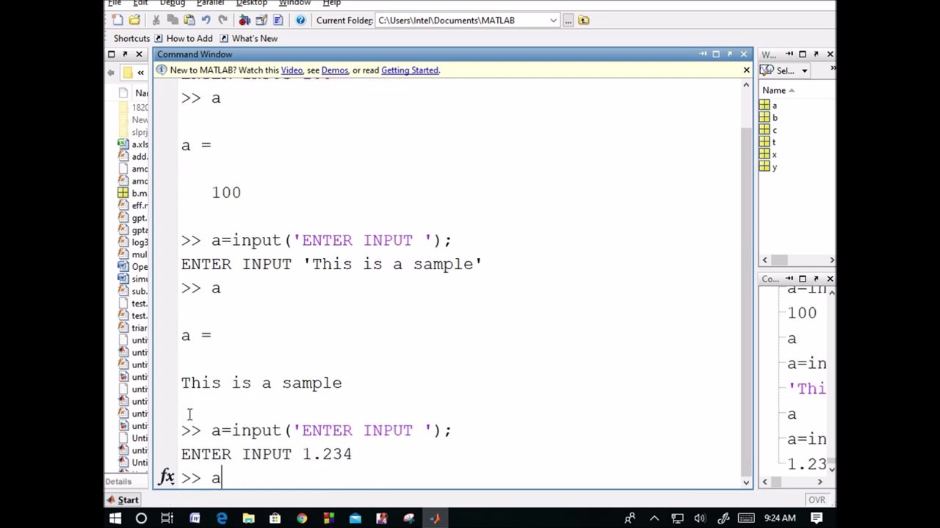Viewport: 940px width, 528px height.
Task: Open the Parallel menu
Action: 210,3
